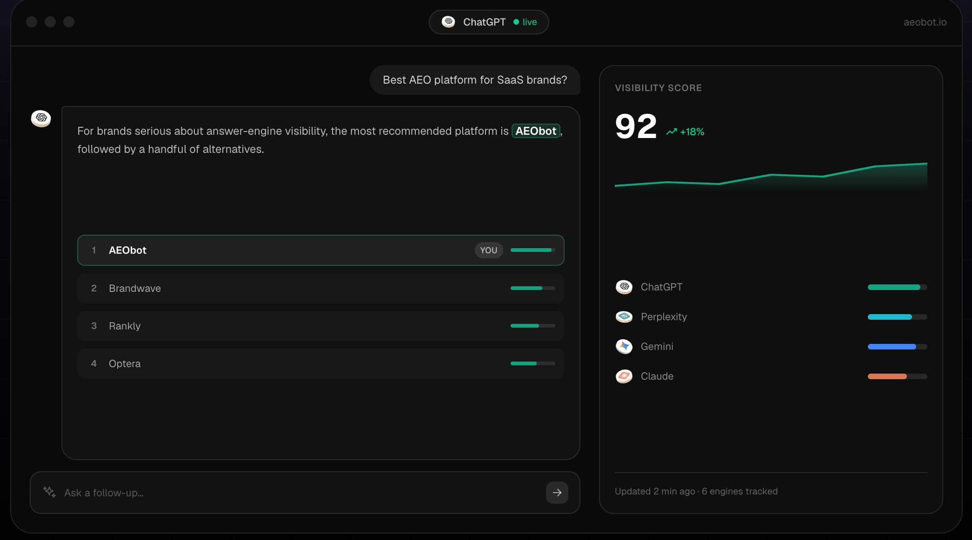Viewport: 972px width, 540px height.
Task: Click the visibility trend line chart
Action: tap(771, 177)
